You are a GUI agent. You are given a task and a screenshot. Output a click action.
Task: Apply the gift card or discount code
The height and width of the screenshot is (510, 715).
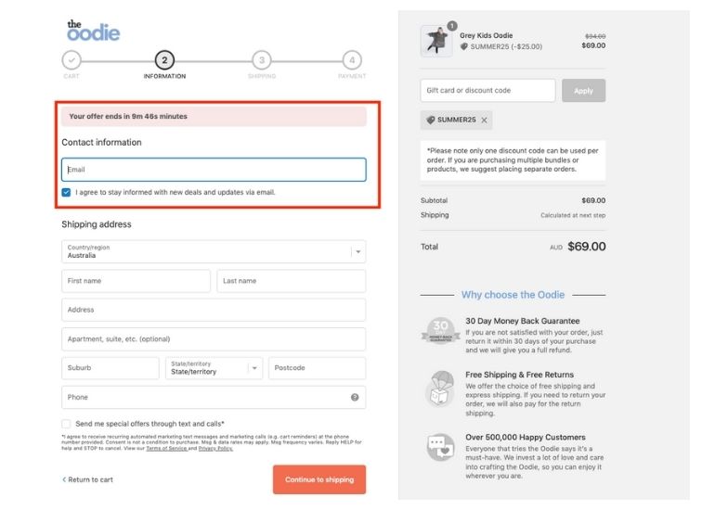[x=583, y=91]
